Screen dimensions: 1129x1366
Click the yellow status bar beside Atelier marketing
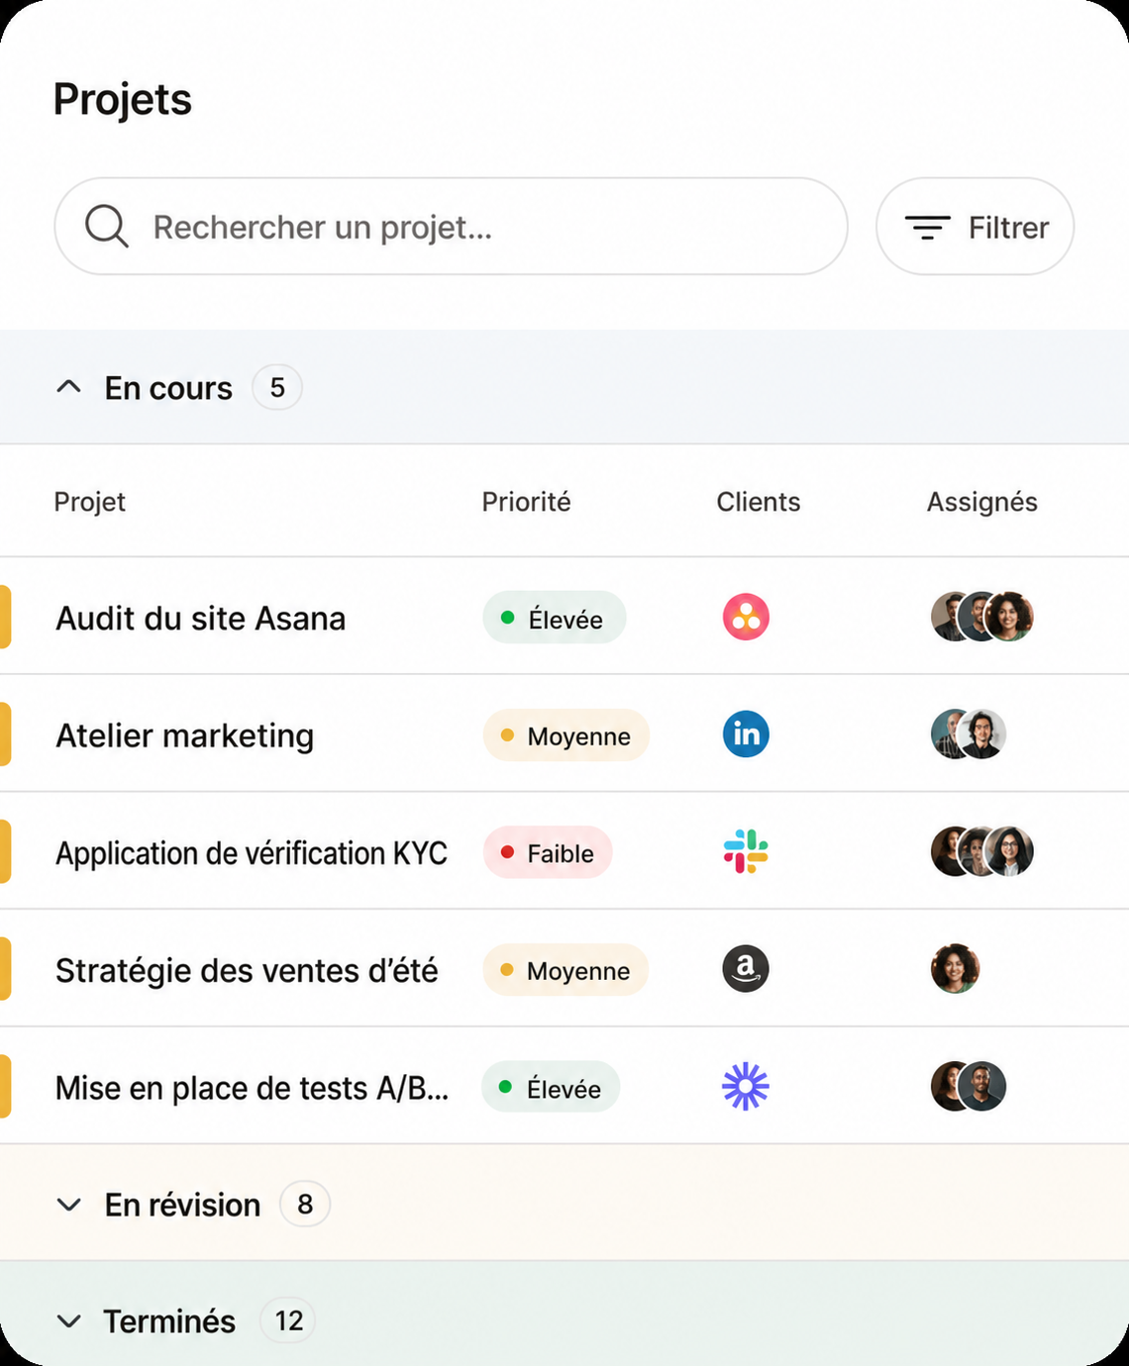tap(5, 734)
